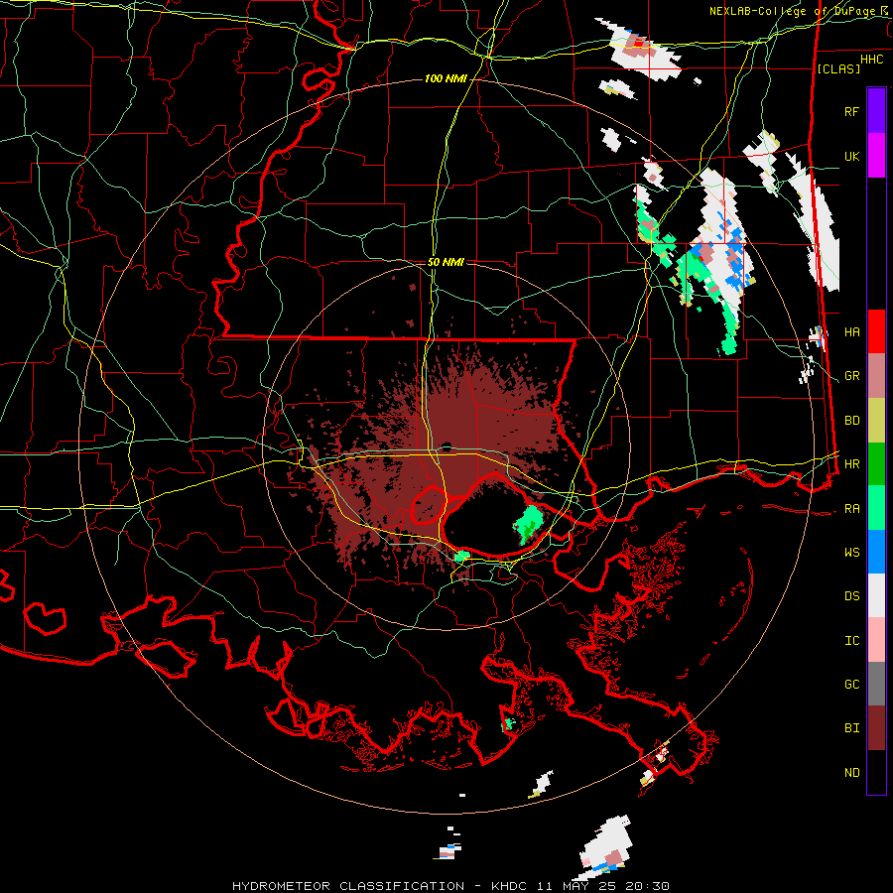Click the RF purple legend swatch
The width and height of the screenshot is (893, 893).
pos(876,111)
